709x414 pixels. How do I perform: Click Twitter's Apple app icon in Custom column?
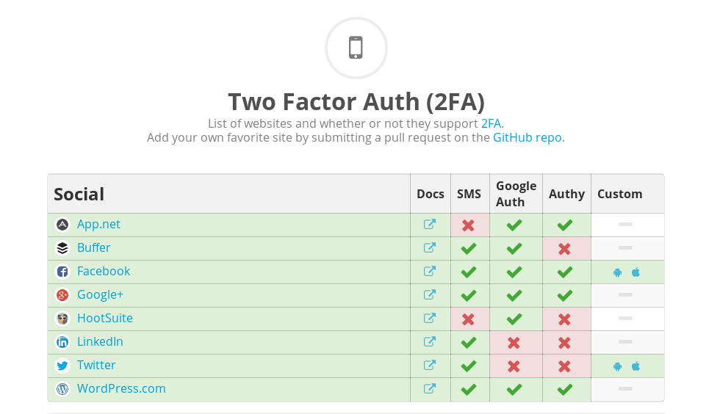[636, 366]
